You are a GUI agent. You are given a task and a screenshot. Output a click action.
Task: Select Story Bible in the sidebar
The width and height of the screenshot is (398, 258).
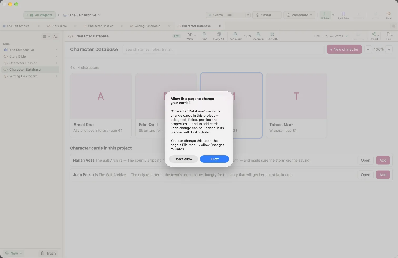(30, 56)
